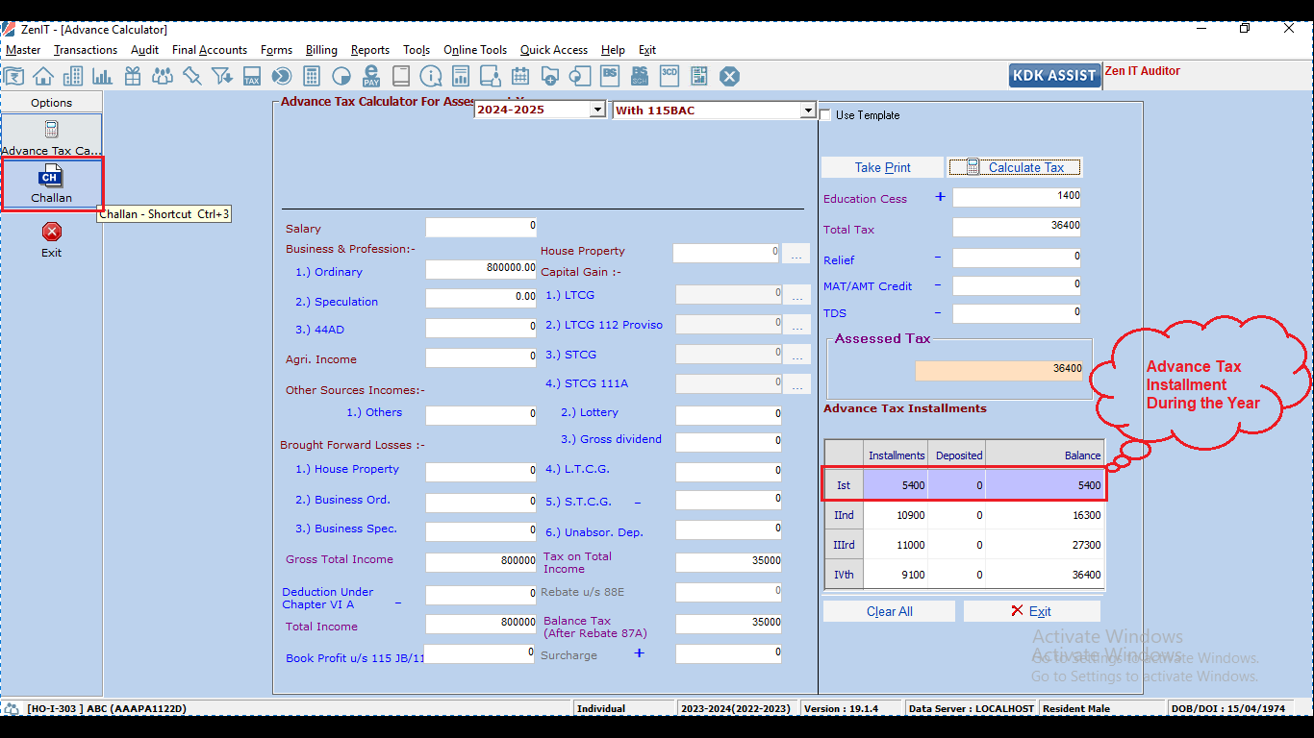Viewport: 1314px width, 738px height.
Task: Click the Salary input field
Action: pos(481,228)
